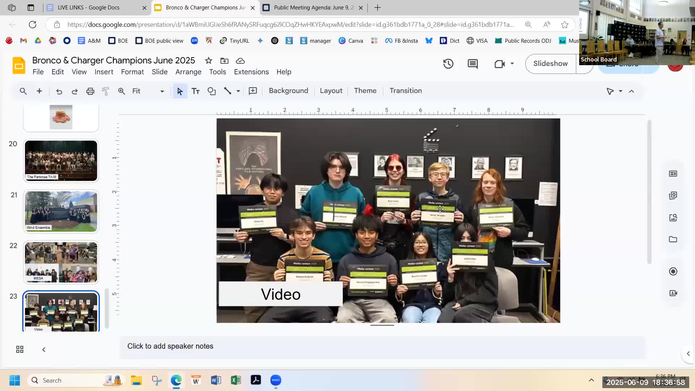This screenshot has height=391, width=695.
Task: Star the Bronco & Charger presentation
Action: click(x=208, y=60)
